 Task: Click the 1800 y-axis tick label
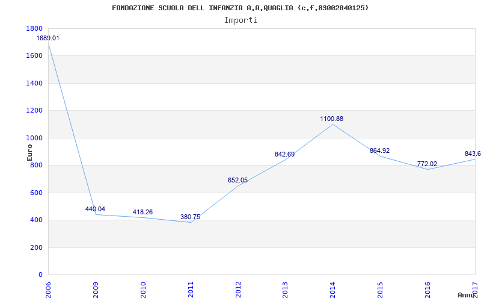coord(34,28)
